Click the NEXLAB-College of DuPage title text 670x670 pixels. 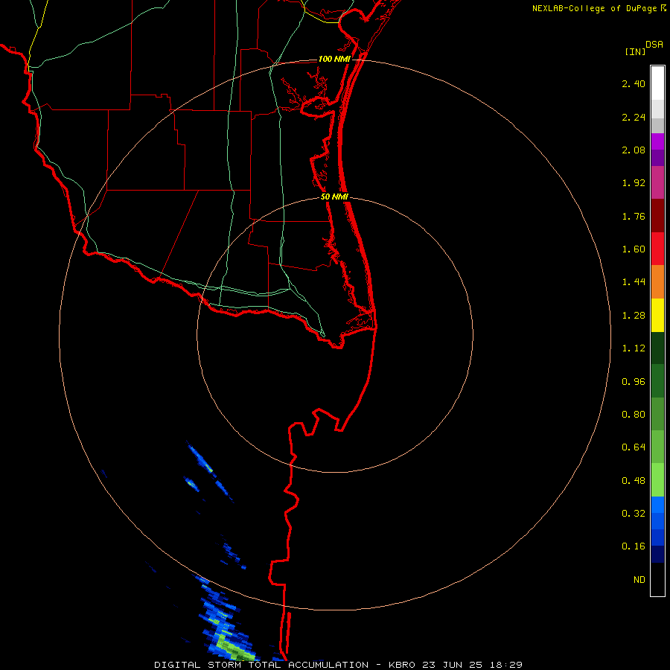point(594,8)
